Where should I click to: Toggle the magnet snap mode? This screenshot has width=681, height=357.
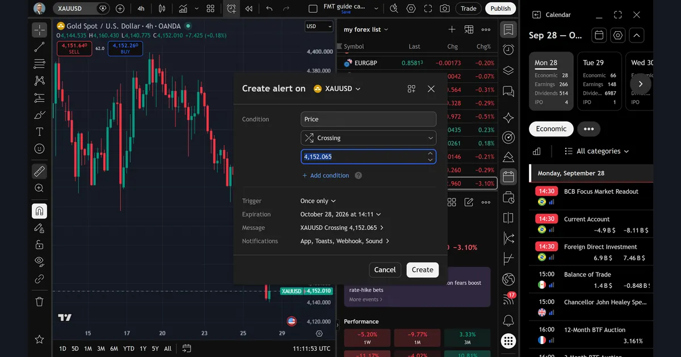[39, 211]
